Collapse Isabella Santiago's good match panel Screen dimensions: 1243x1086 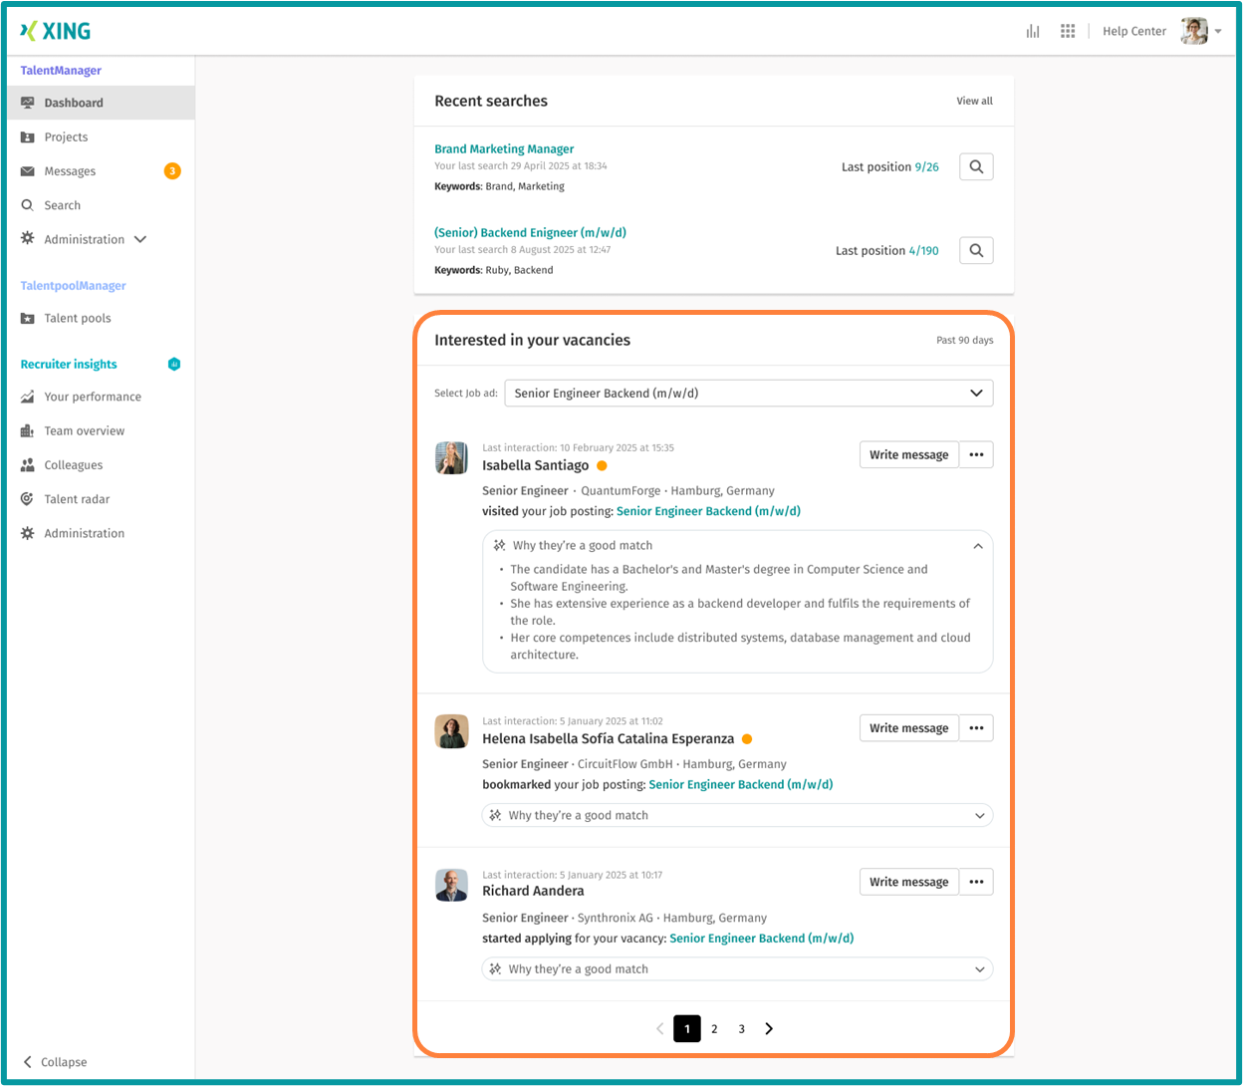pos(977,546)
